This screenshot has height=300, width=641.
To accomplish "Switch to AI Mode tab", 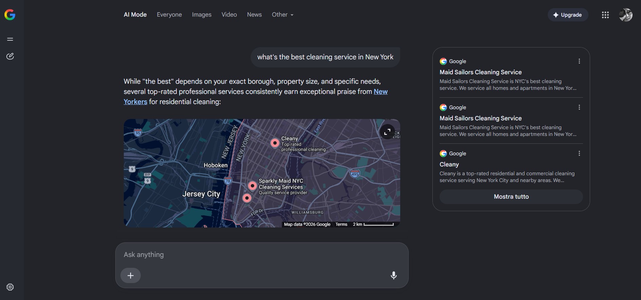I will (135, 15).
